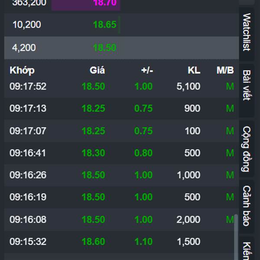Click the purple 18.70 price cell
Screen dimensions: 260x260
[86, 3]
